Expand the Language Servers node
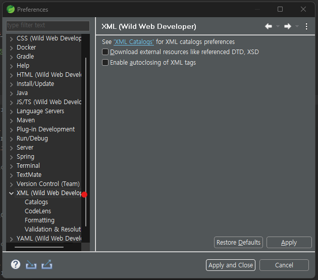 tap(12, 112)
